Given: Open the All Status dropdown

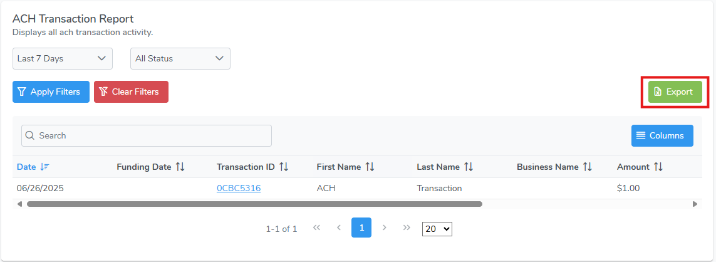Looking at the screenshot, I should point(180,58).
